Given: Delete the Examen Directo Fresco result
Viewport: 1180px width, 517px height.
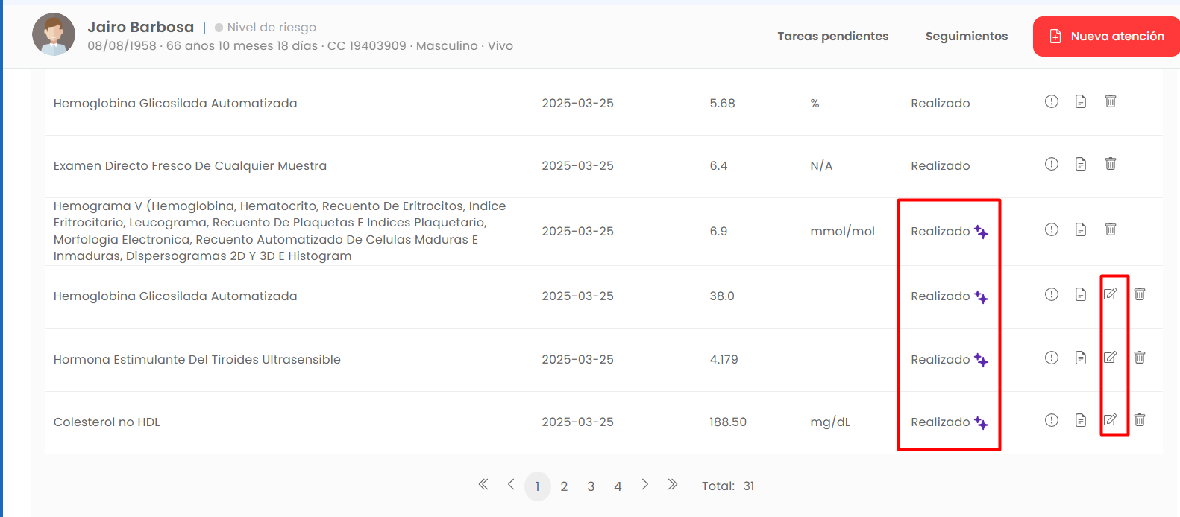Looking at the screenshot, I should [x=1111, y=164].
